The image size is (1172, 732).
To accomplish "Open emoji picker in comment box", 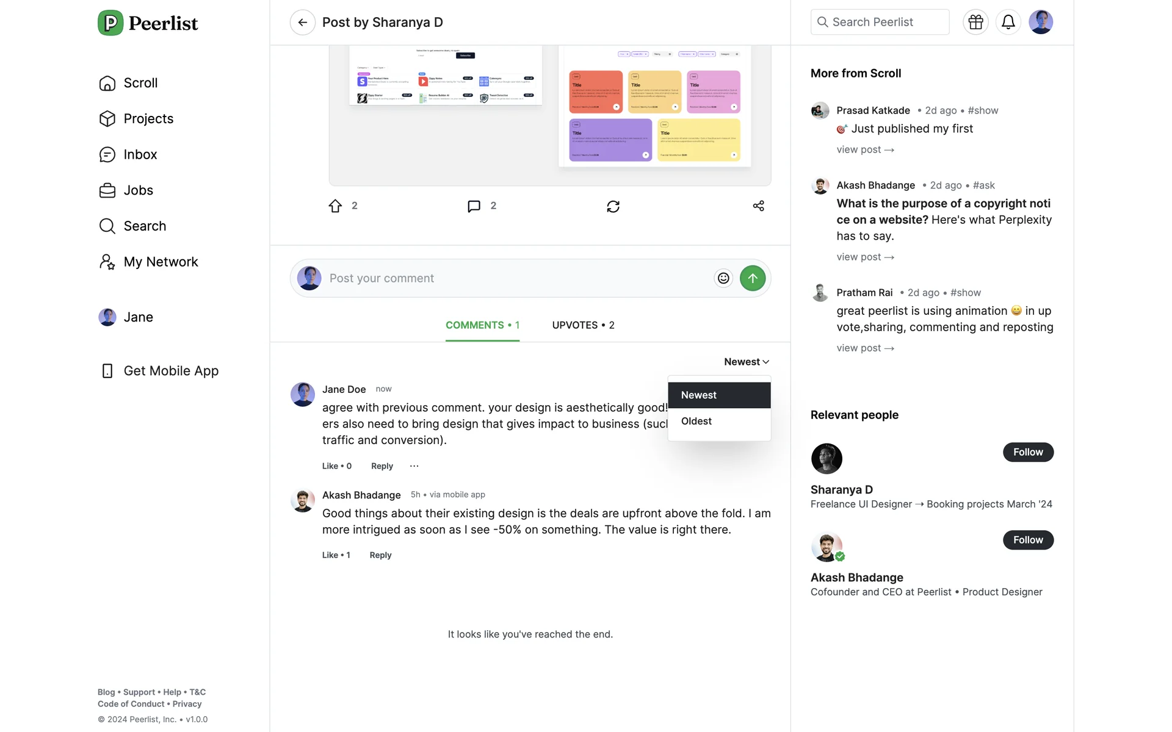I will 723,278.
